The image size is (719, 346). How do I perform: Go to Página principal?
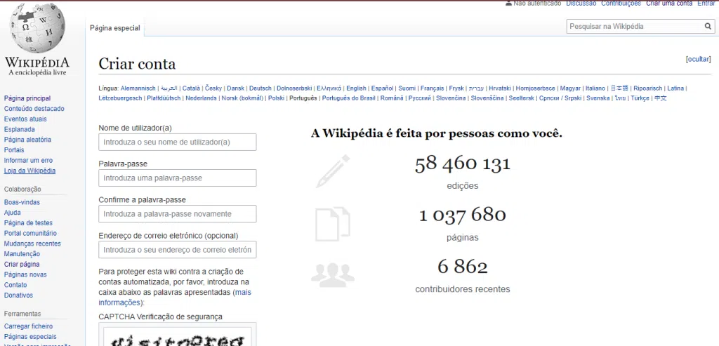tap(27, 98)
